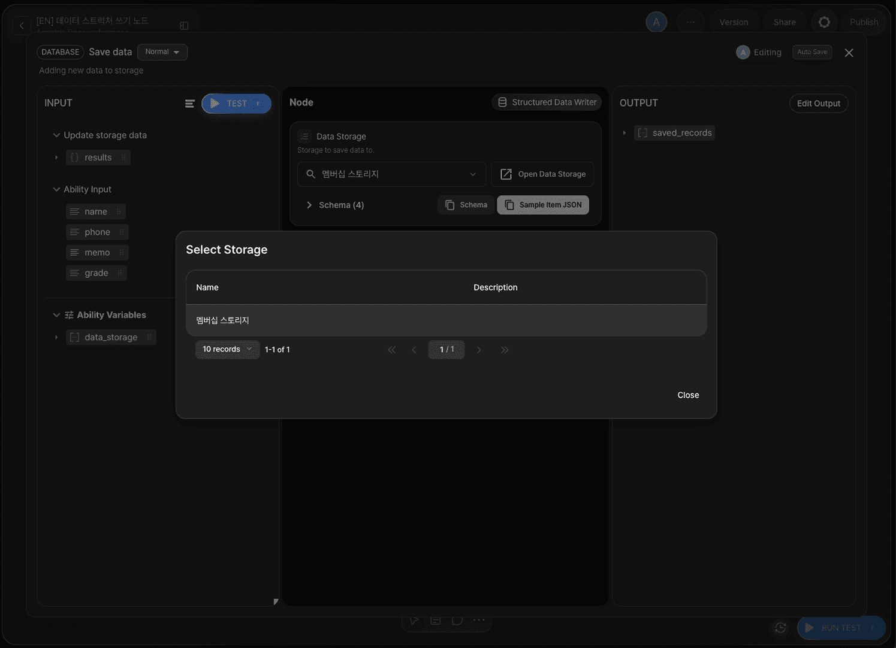Open the comment bubble in bottom toolbar
The height and width of the screenshot is (648, 896).
pyautogui.click(x=457, y=621)
